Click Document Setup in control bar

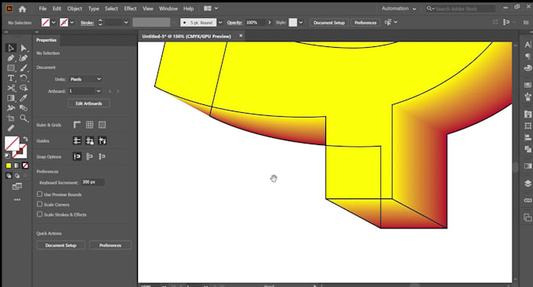pyautogui.click(x=329, y=23)
